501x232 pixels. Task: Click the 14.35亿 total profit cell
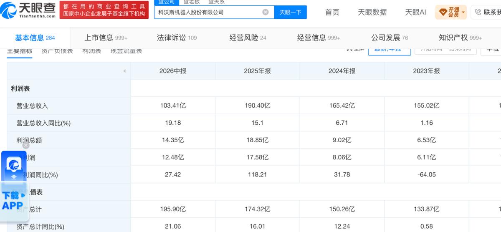tap(173, 140)
